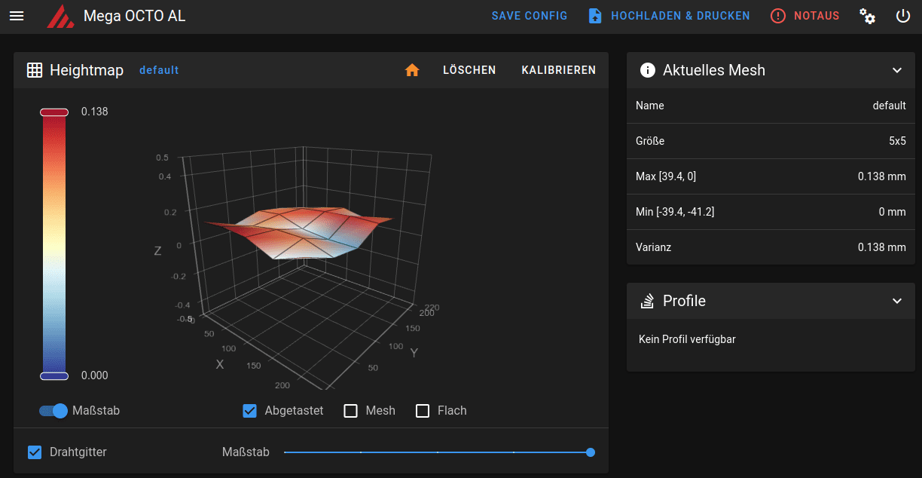Click the lower color scale handle

(53, 375)
